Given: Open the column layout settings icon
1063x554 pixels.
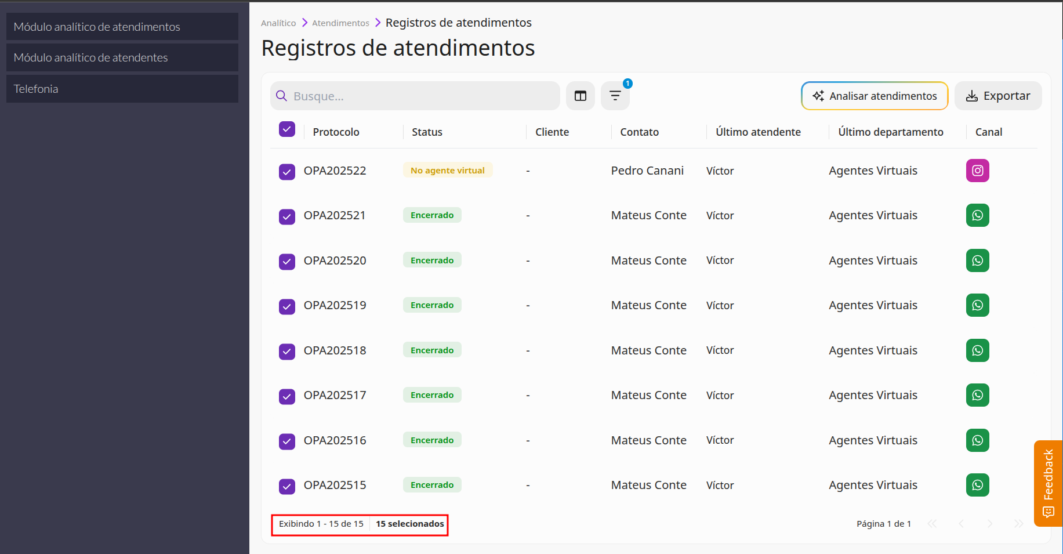Looking at the screenshot, I should (x=581, y=96).
